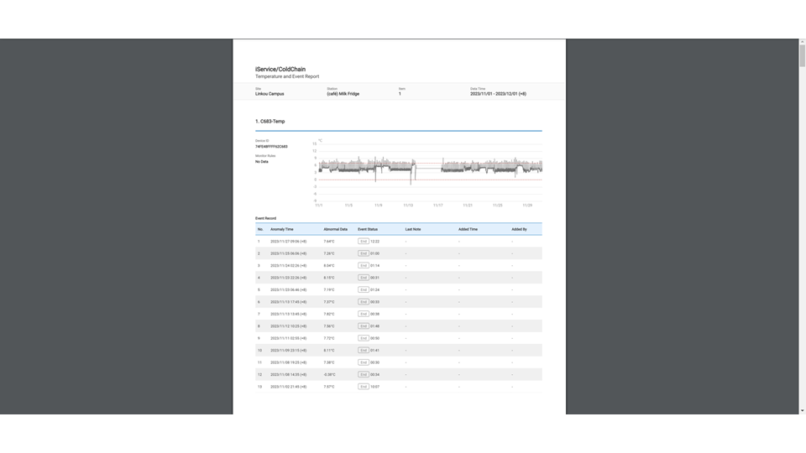Click the End badge for the 8.04°C anomaly
The width and height of the screenshot is (806, 453).
pos(363,265)
